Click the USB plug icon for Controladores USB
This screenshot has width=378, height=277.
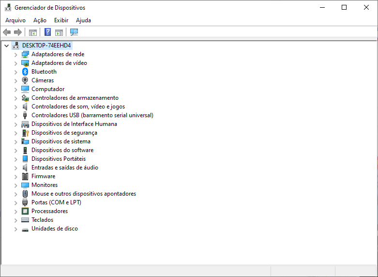point(25,115)
